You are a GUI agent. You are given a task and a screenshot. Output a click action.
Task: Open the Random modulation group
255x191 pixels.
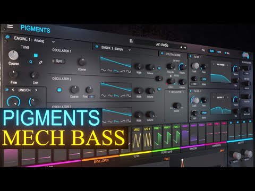click(x=193, y=149)
